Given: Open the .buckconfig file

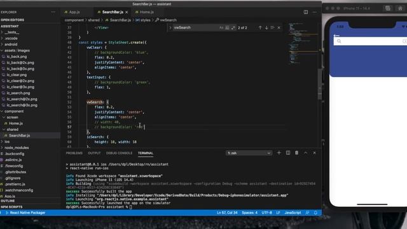Looking at the screenshot, I should pos(15,154).
